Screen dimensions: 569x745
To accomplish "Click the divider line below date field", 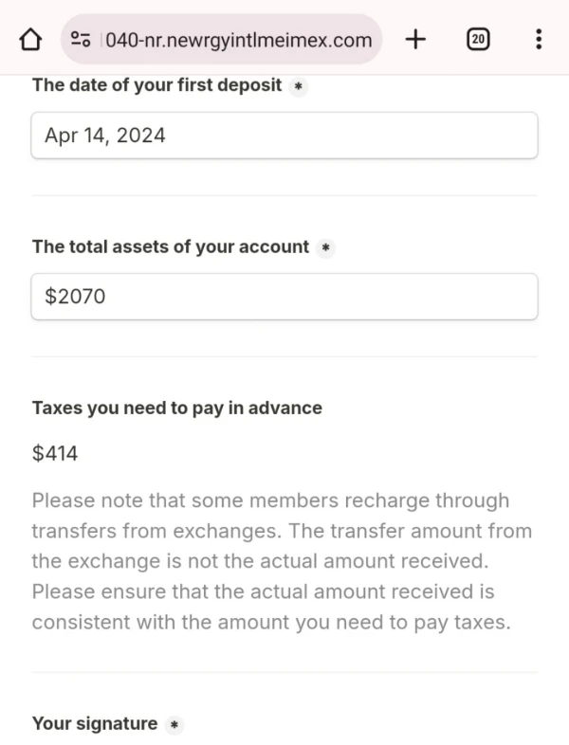I will pyautogui.click(x=284, y=196).
